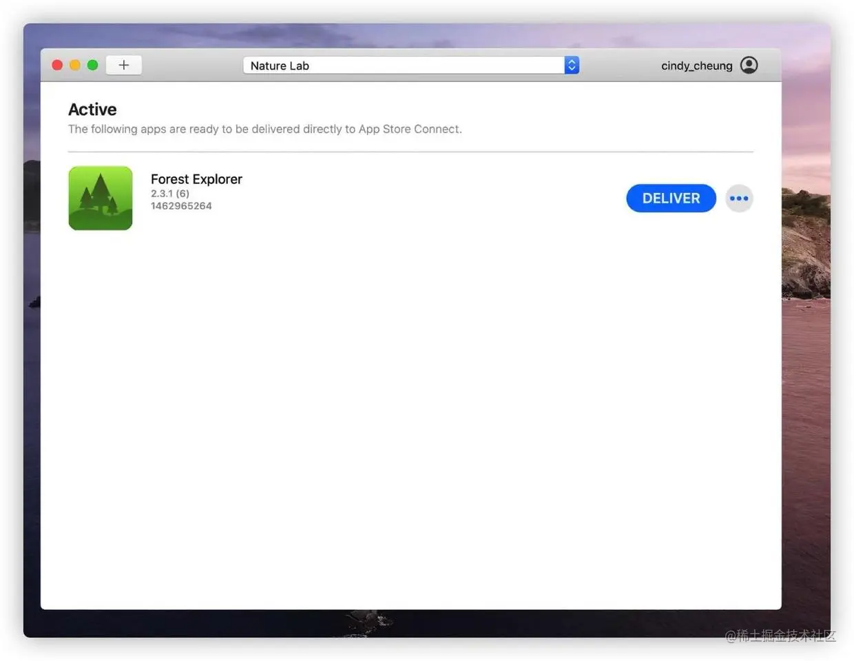This screenshot has width=854, height=661.
Task: Click the app ID 1462965264
Action: pos(181,206)
